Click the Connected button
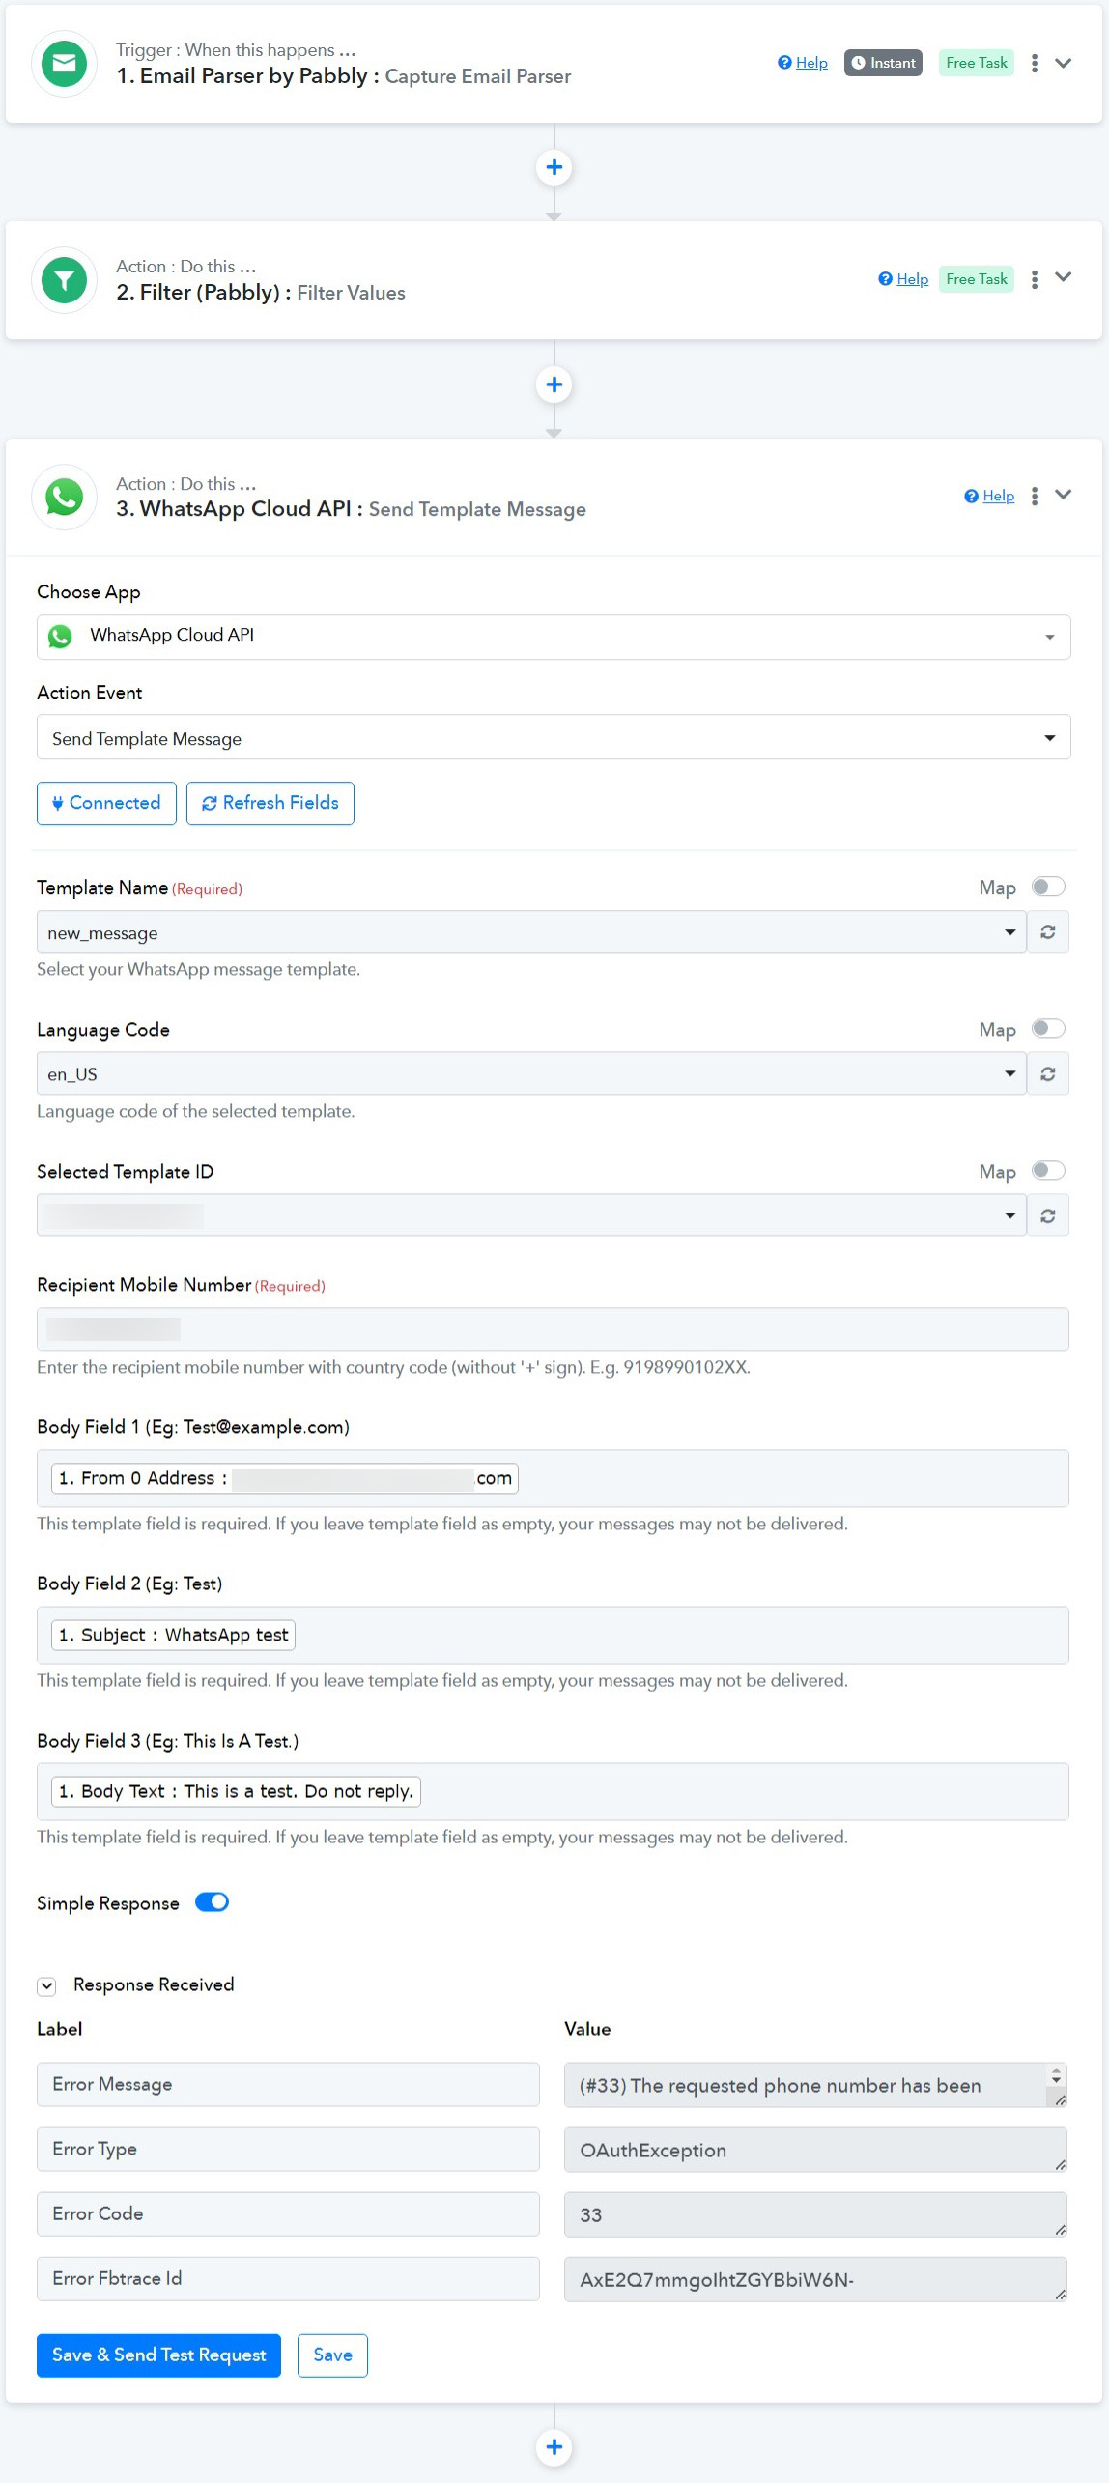 pos(106,803)
